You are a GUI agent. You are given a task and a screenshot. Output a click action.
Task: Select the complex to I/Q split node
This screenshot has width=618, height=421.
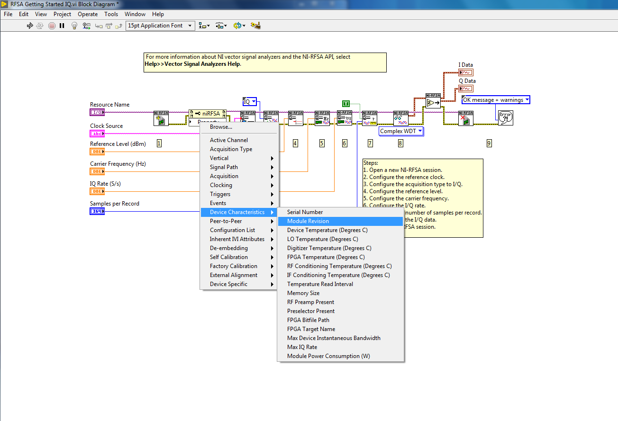pos(433,101)
